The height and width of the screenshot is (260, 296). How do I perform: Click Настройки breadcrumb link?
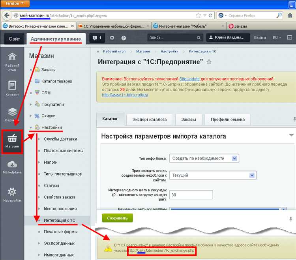click(170, 51)
